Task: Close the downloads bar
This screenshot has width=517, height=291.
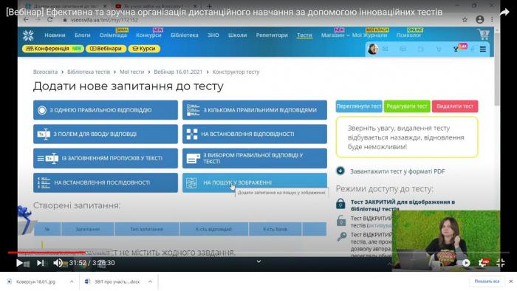Action: click(x=511, y=281)
